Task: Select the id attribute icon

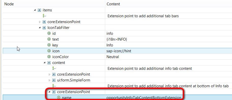Action: coord(49,34)
